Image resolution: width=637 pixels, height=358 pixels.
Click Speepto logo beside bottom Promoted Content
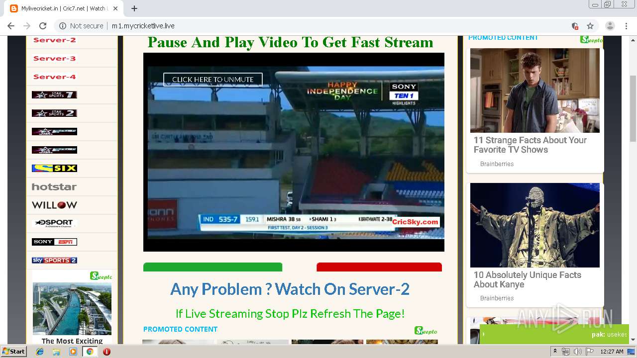(426, 331)
